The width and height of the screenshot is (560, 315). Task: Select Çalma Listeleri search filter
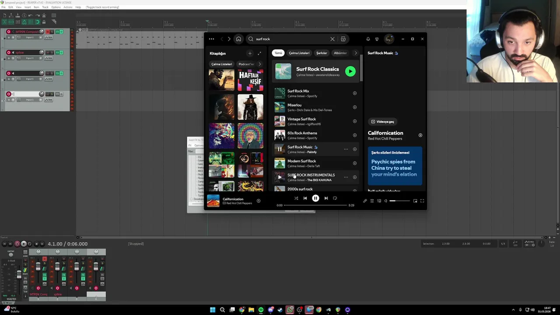click(299, 53)
